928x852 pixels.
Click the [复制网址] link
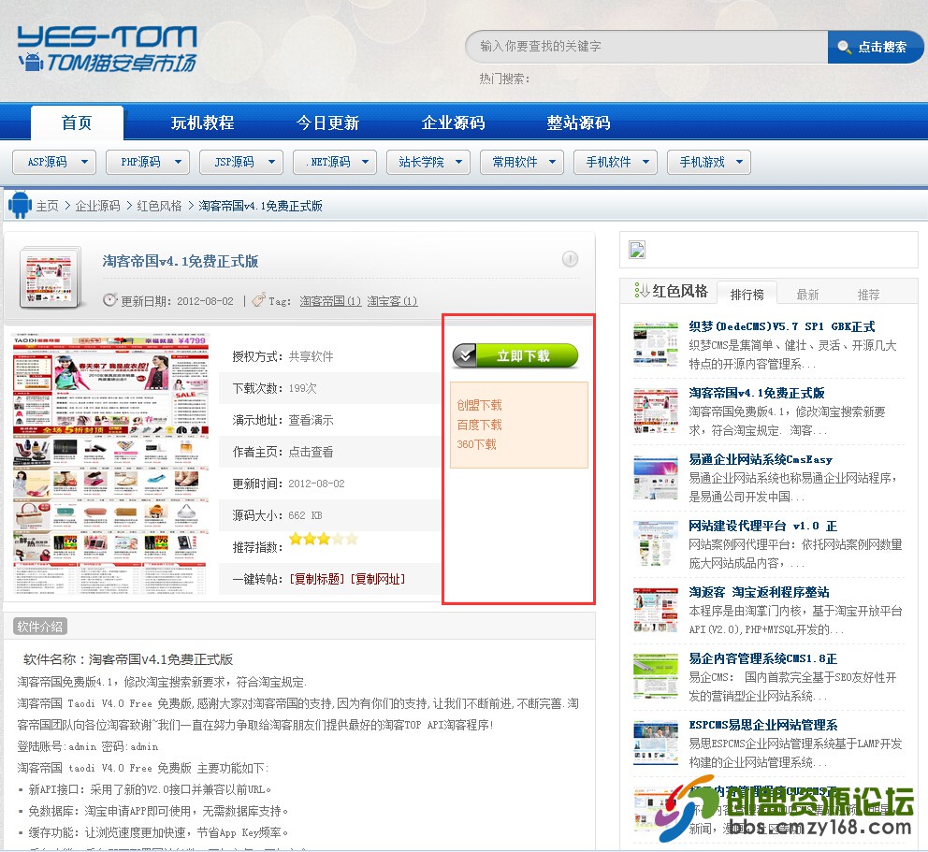tap(378, 579)
